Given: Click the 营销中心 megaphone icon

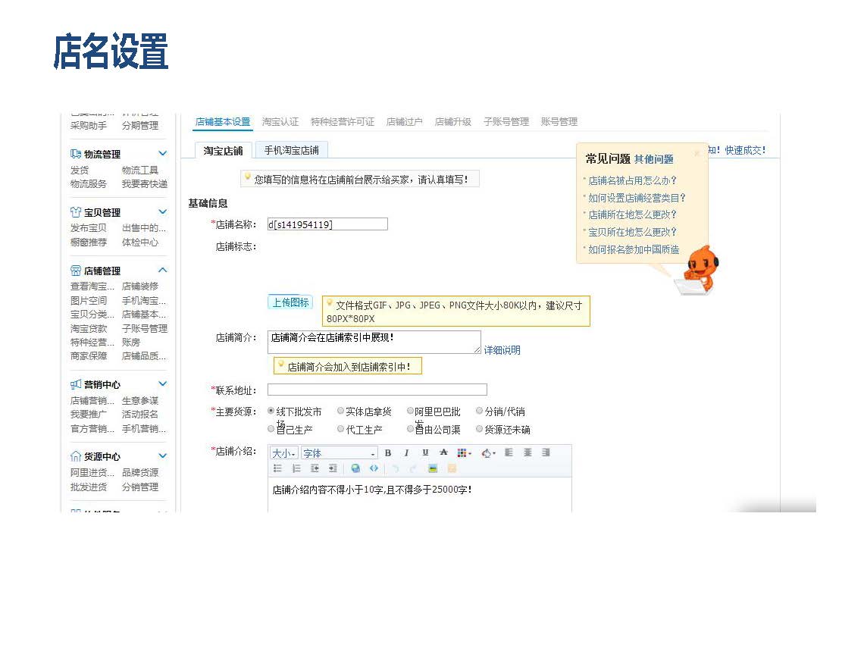Looking at the screenshot, I should tap(76, 384).
